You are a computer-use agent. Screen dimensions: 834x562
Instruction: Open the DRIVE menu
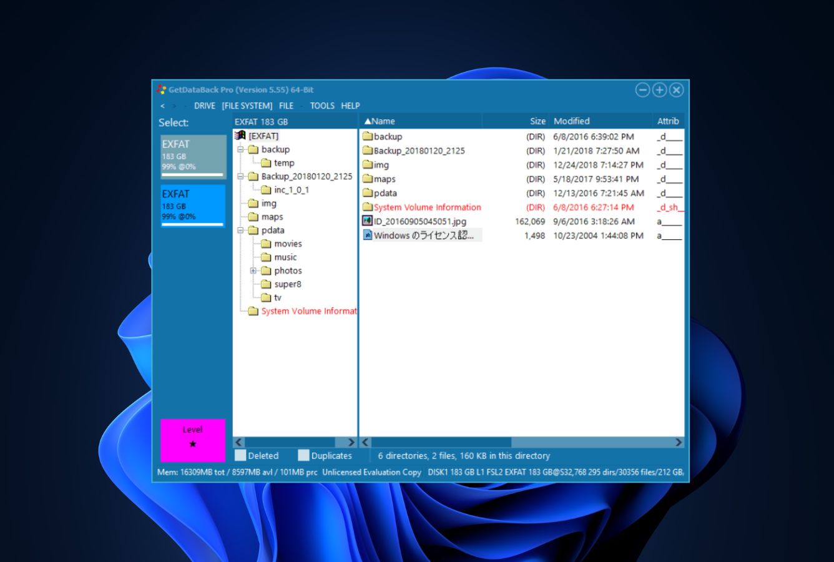coord(205,106)
